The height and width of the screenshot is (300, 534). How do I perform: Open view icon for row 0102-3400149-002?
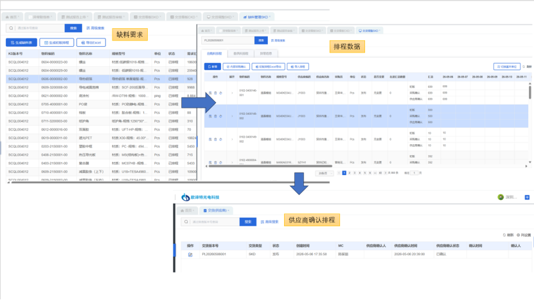click(x=210, y=139)
